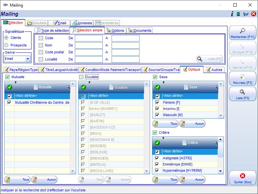Click sort arrows above Mutuelle list
258x194 pixels.
(x=15, y=82)
